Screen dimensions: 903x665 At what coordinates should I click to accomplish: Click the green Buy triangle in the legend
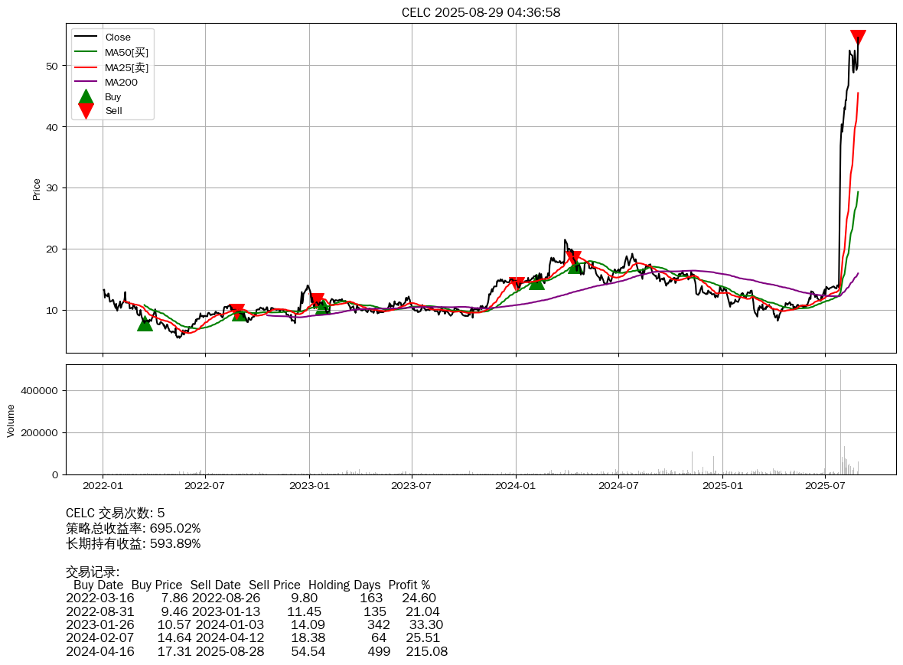click(86, 97)
